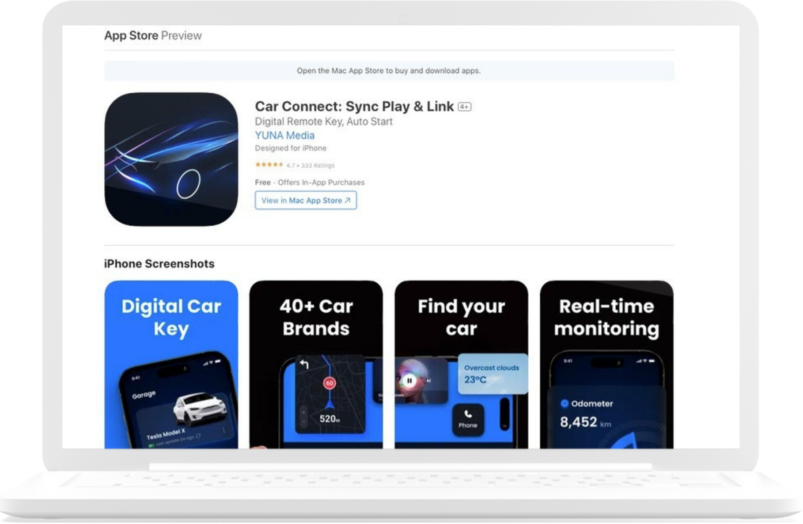Screen dimensions: 803x524
Task: Click View in Mac App Store button
Action: (x=306, y=200)
